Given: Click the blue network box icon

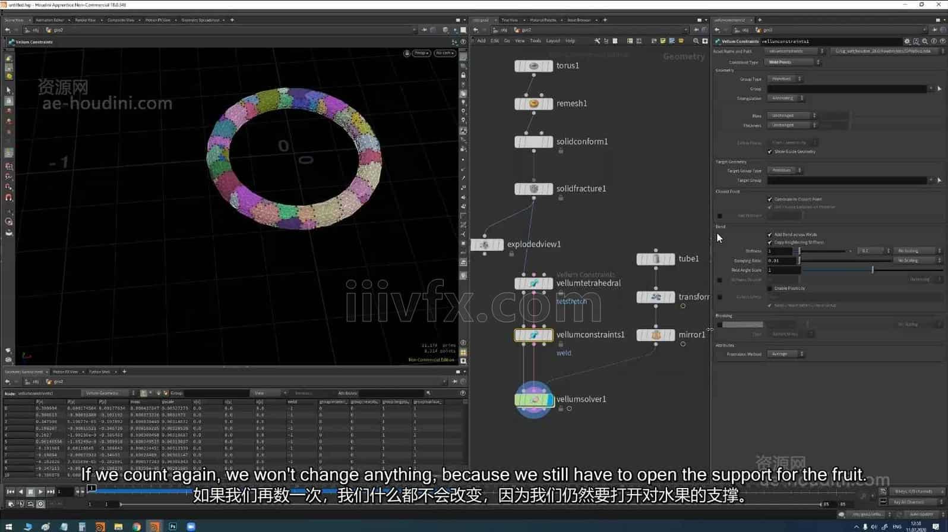Looking at the screenshot, I should tap(672, 41).
